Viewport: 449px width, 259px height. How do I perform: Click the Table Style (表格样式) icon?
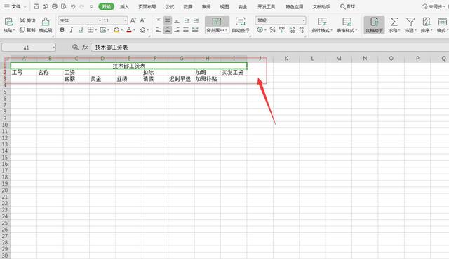click(x=347, y=22)
